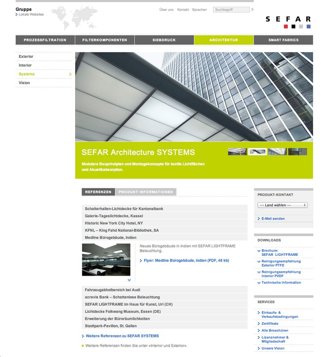Viewport: 329px width, 357px height.
Task: Select first banner thumbnail image
Action: point(237,152)
